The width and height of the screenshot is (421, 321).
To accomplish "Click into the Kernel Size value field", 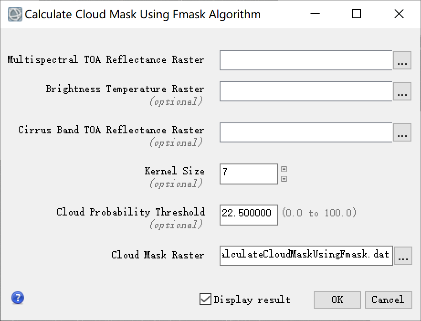I will coord(248,174).
